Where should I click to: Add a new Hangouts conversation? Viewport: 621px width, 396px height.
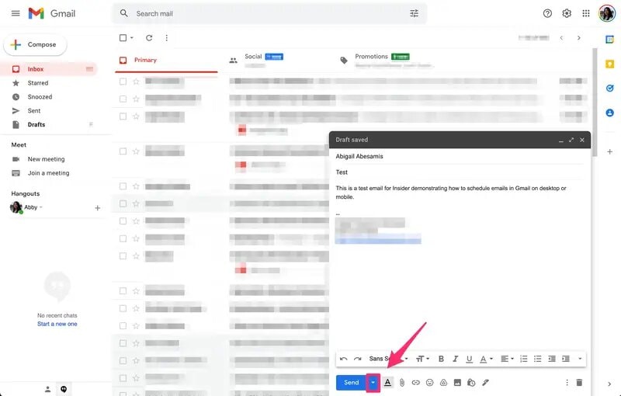pyautogui.click(x=98, y=208)
